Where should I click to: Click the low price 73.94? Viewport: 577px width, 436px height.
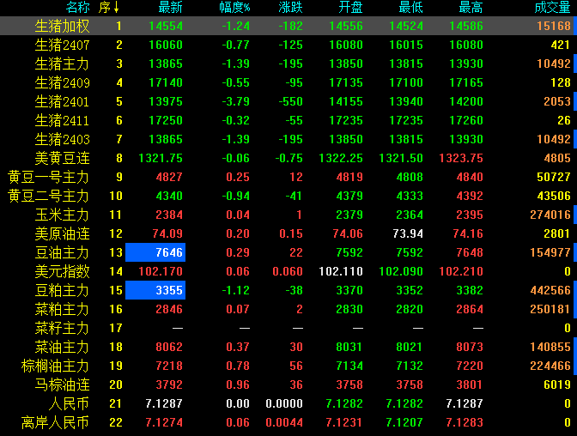(408, 233)
